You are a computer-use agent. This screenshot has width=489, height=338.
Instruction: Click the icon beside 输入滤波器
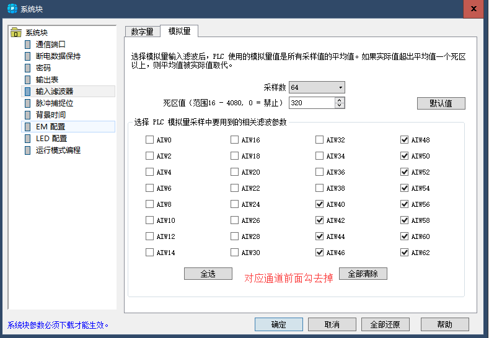coord(28,91)
